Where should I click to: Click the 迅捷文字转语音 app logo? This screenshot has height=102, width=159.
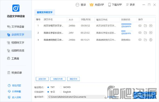(16, 8)
